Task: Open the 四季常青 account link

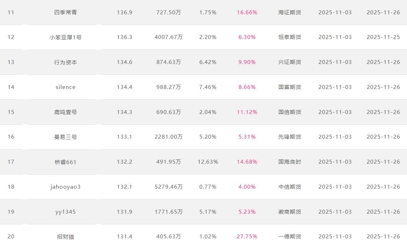Action: [65, 13]
